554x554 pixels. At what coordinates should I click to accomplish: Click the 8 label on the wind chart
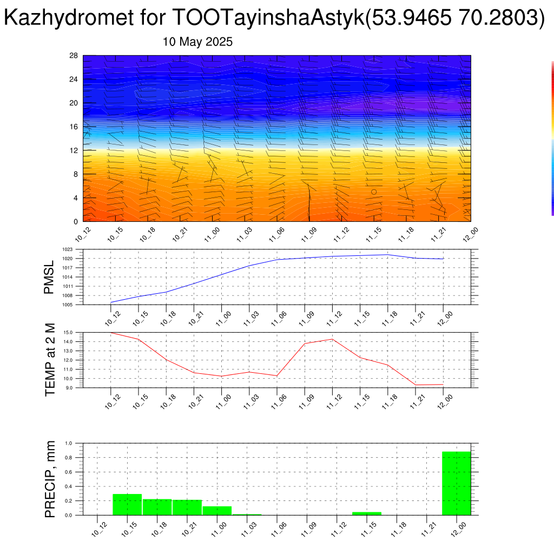click(76, 174)
